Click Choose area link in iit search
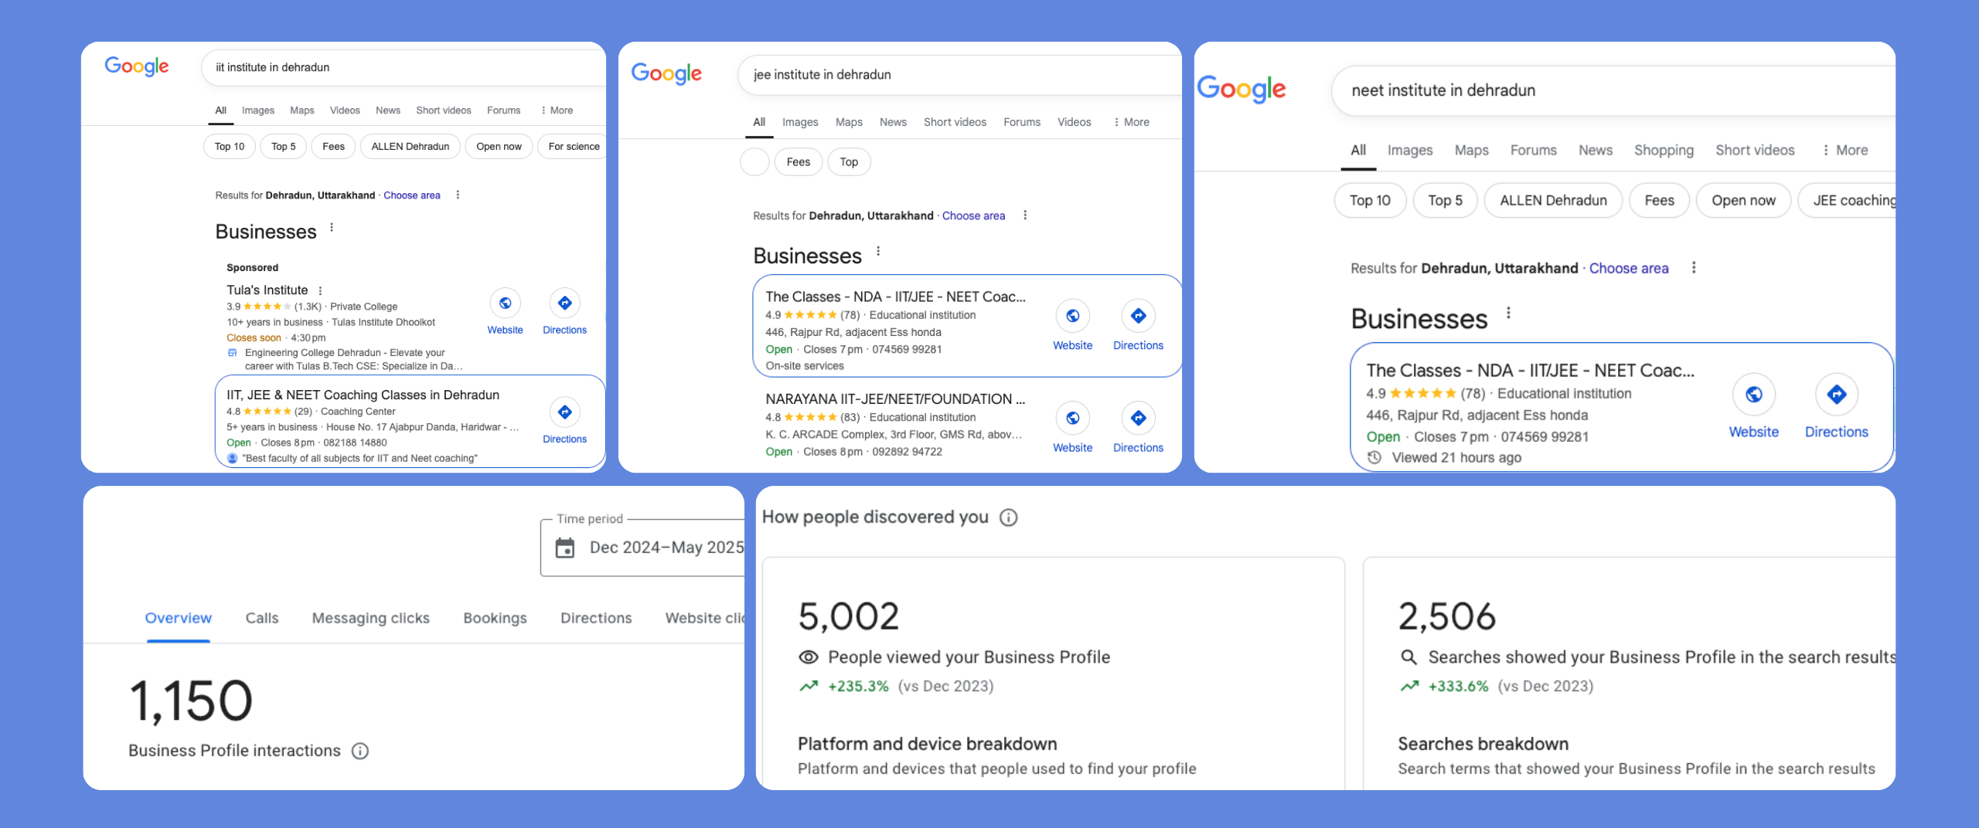 point(411,195)
